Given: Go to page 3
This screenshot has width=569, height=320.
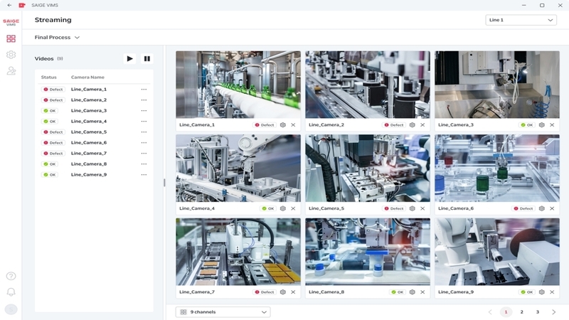Looking at the screenshot, I should point(538,312).
